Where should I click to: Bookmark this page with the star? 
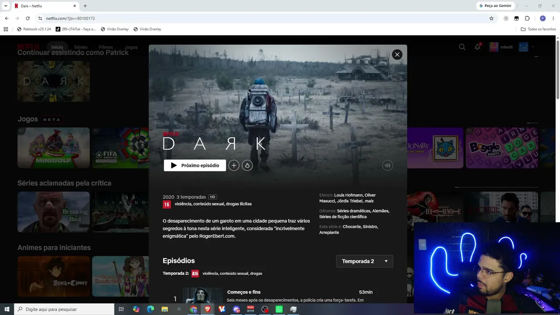[x=491, y=18]
